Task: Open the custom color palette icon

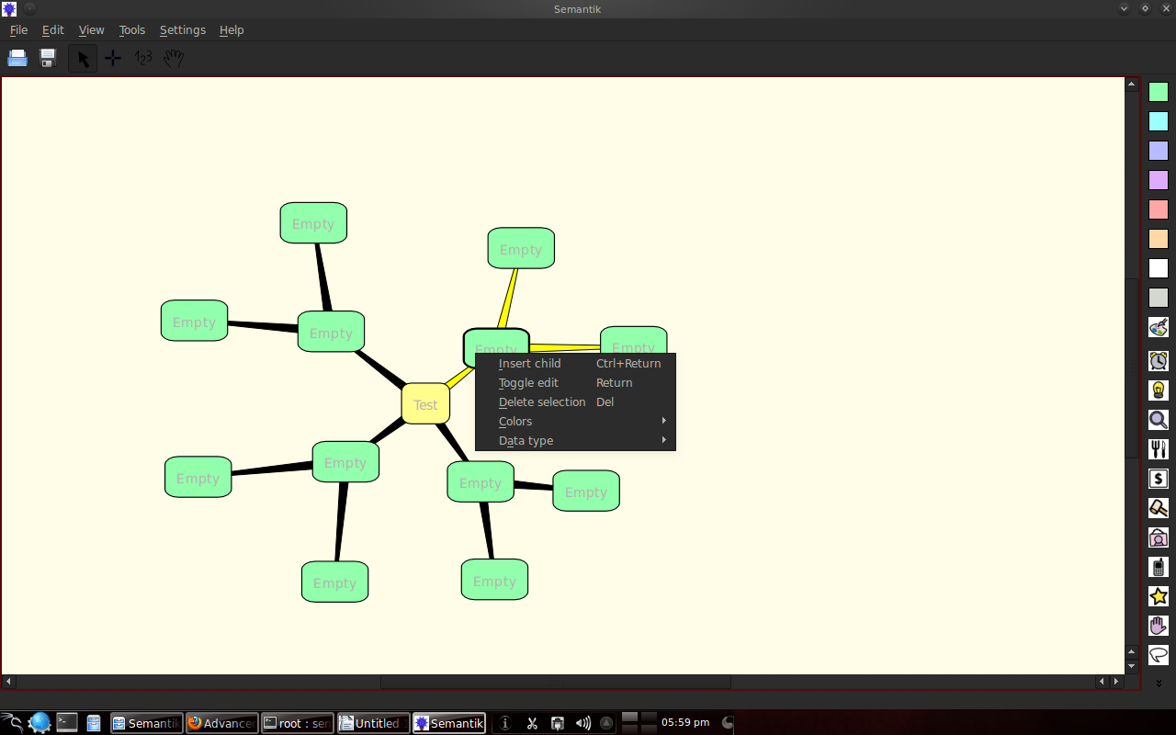Action: [1159, 327]
